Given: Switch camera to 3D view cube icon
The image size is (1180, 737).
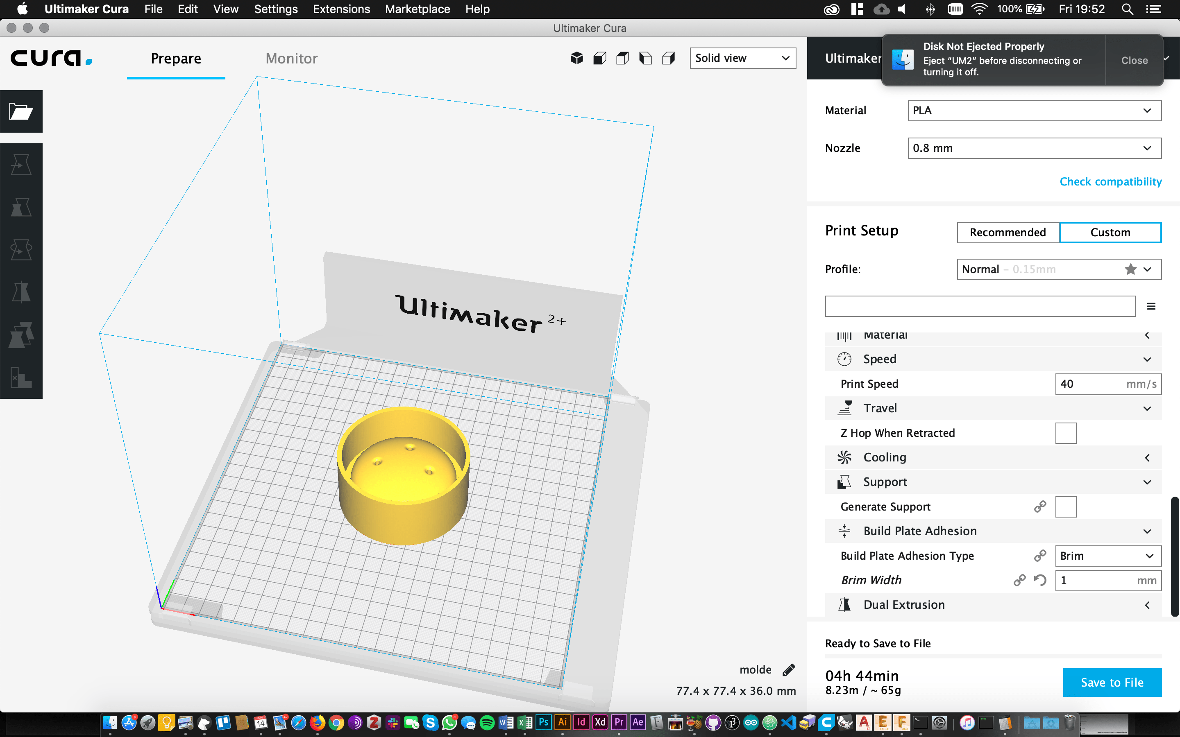Looking at the screenshot, I should click(x=577, y=59).
